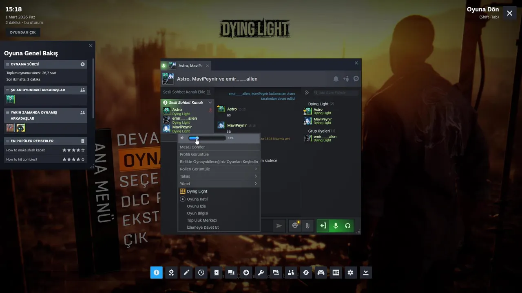Image resolution: width=522 pixels, height=293 pixels.
Task: Toggle the microphone mute button in chat
Action: (x=336, y=225)
